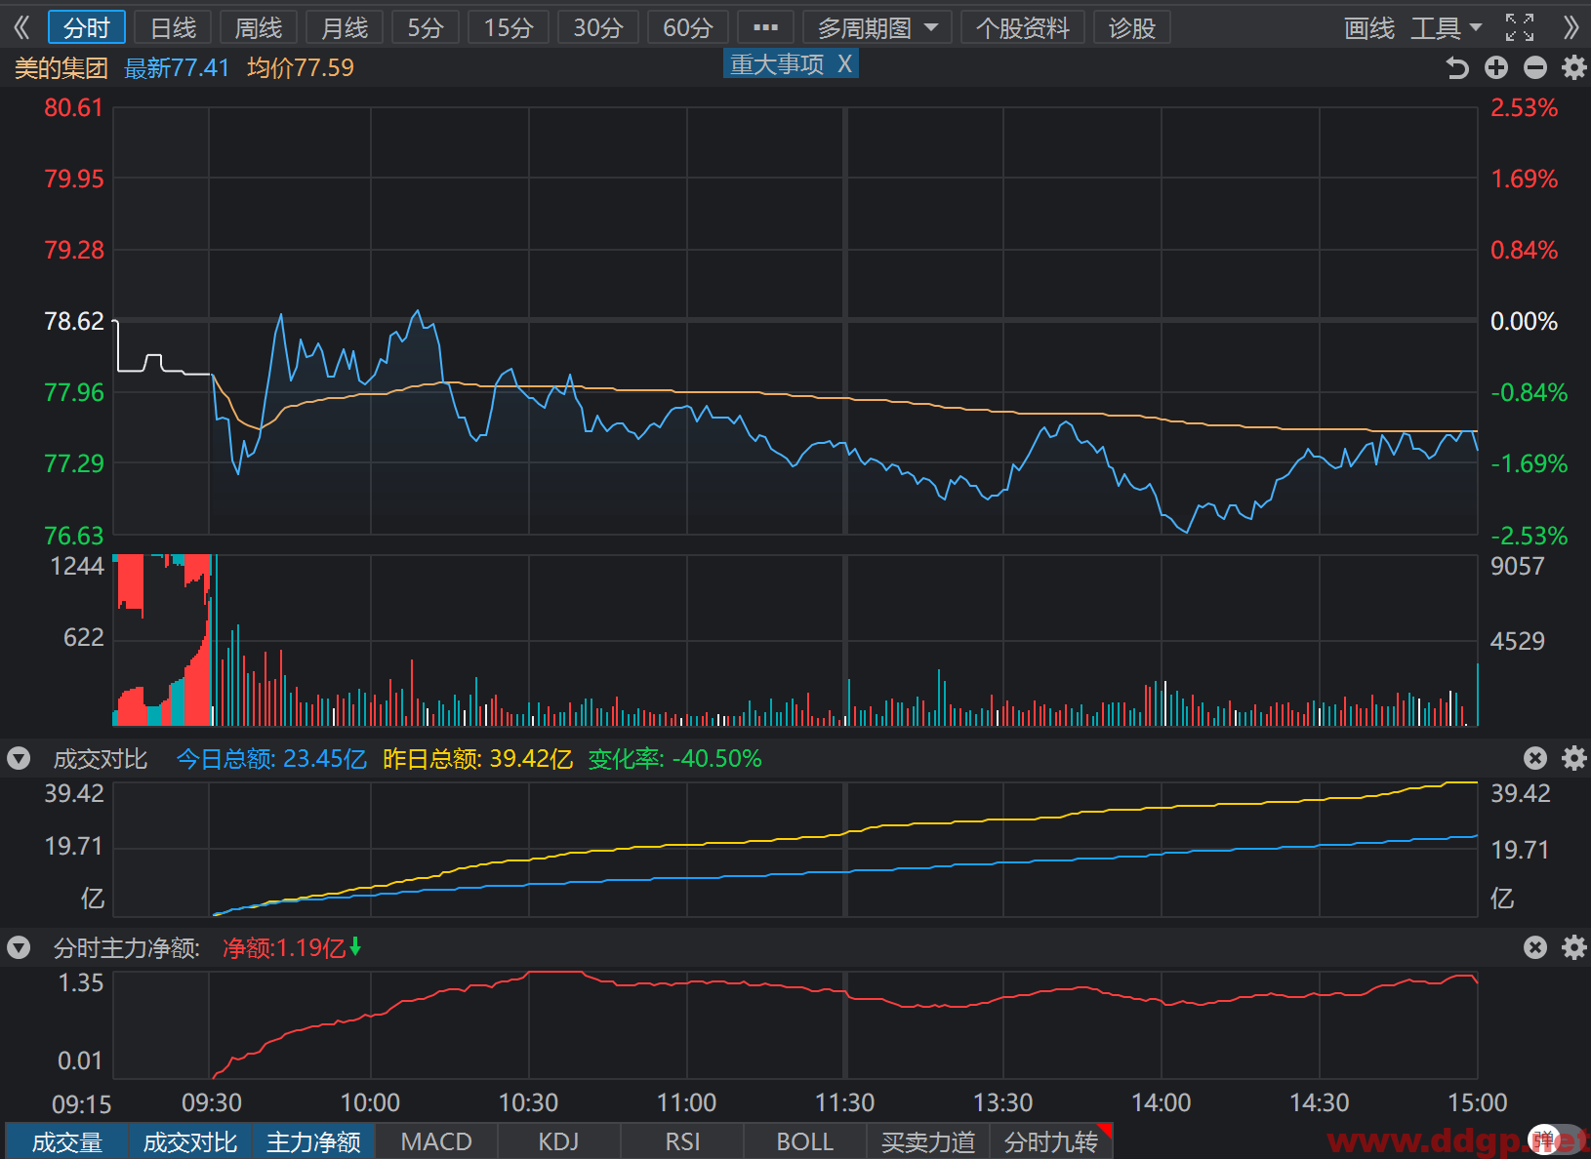The height and width of the screenshot is (1159, 1591).
Task: Toggle the 成交对比 indicator at the bottom
Action: (x=190, y=1141)
